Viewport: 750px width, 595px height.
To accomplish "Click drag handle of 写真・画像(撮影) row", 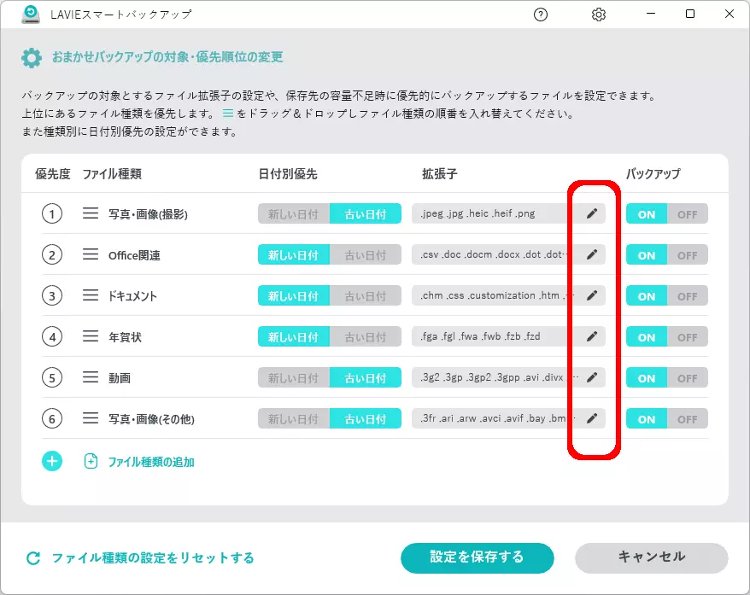I will pos(91,213).
